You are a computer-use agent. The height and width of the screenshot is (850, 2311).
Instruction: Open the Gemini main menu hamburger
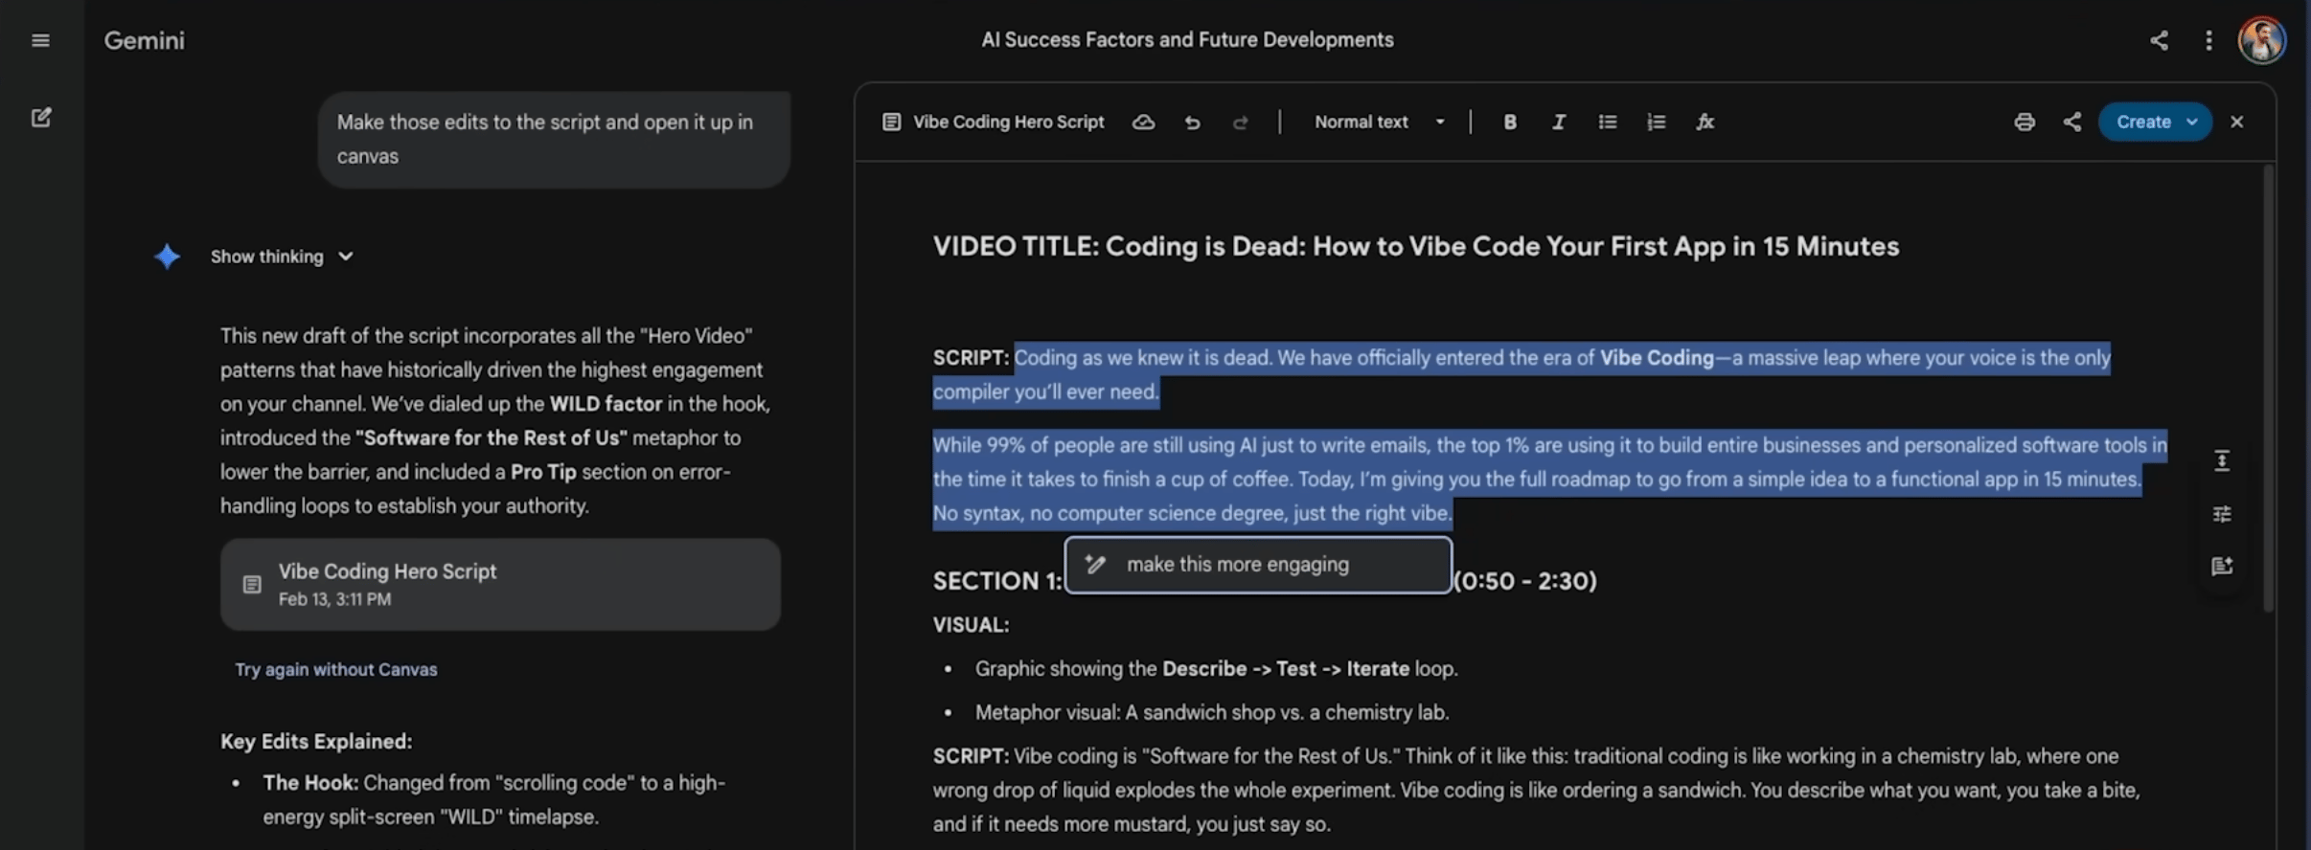(x=40, y=40)
